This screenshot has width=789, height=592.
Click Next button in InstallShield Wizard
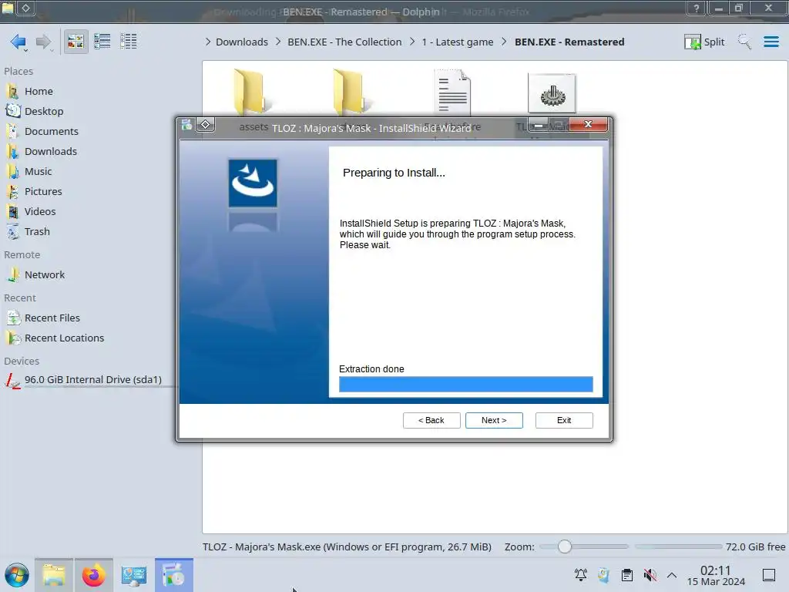[x=494, y=420]
